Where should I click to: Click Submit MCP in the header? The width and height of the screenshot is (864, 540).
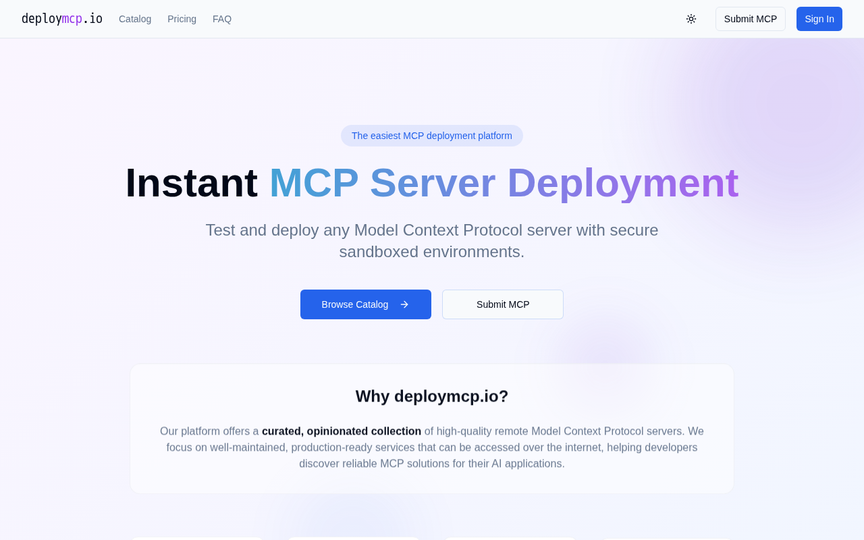tap(751, 19)
